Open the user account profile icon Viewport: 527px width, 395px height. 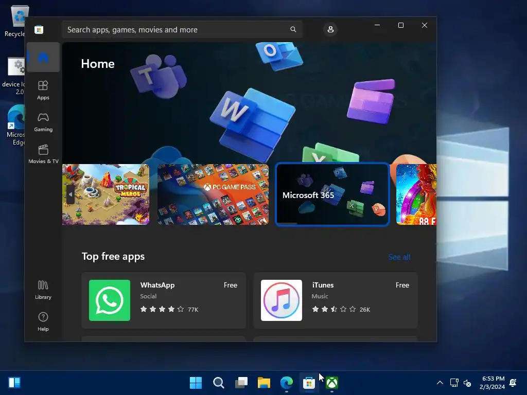point(330,29)
